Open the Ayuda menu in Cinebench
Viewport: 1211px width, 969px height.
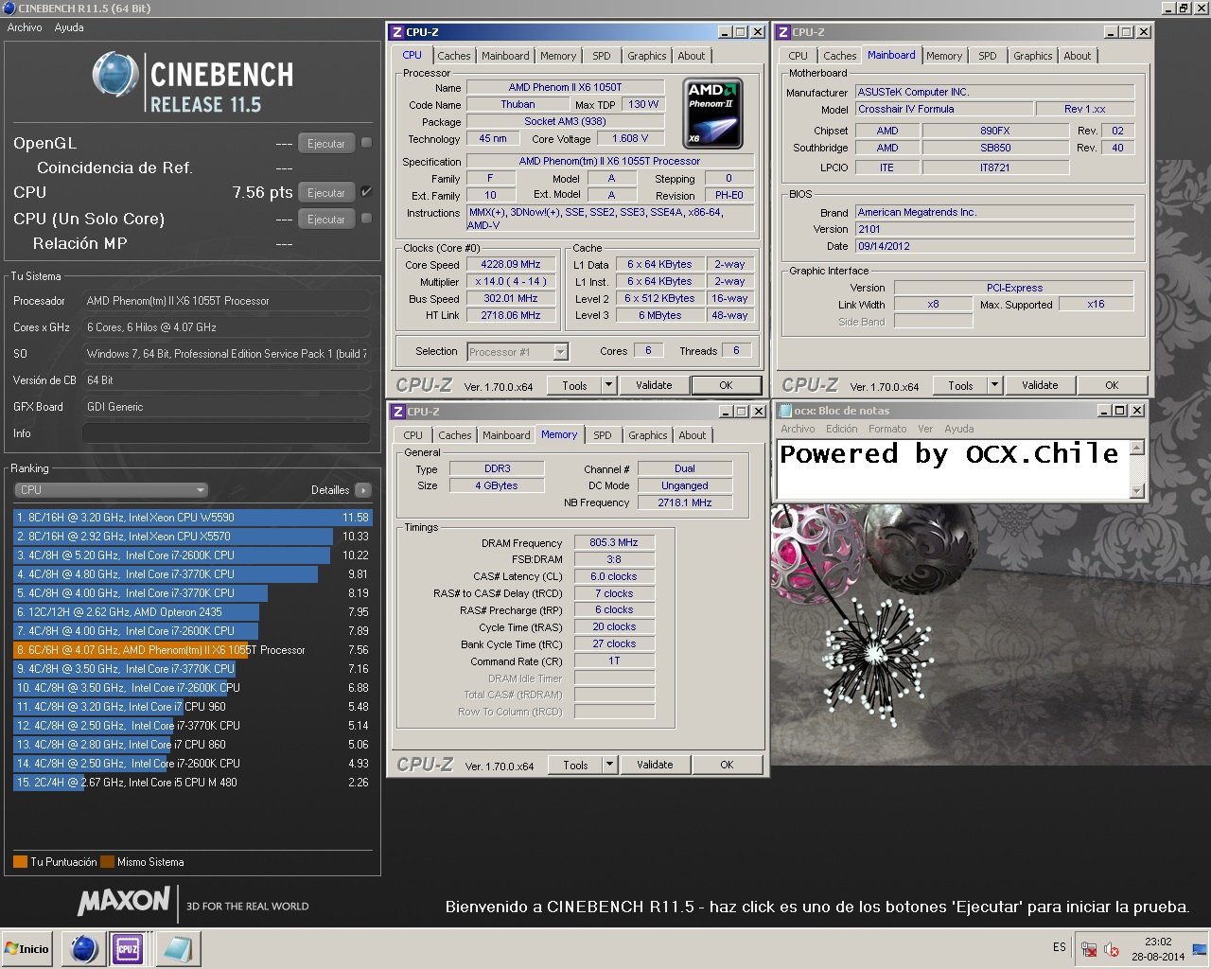point(69,27)
